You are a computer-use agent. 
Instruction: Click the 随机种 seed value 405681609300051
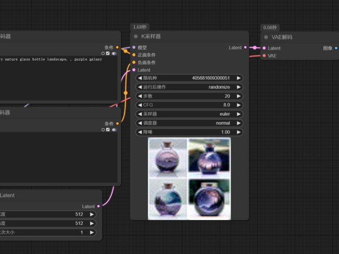211,78
